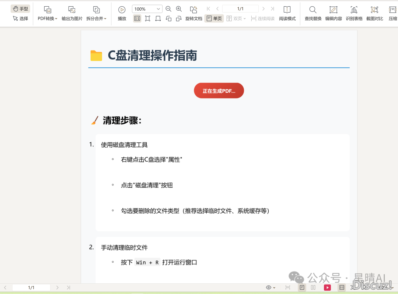Click the bullet 右键点击C盘选择"属性"
This screenshot has height=294, width=398.
point(151,160)
